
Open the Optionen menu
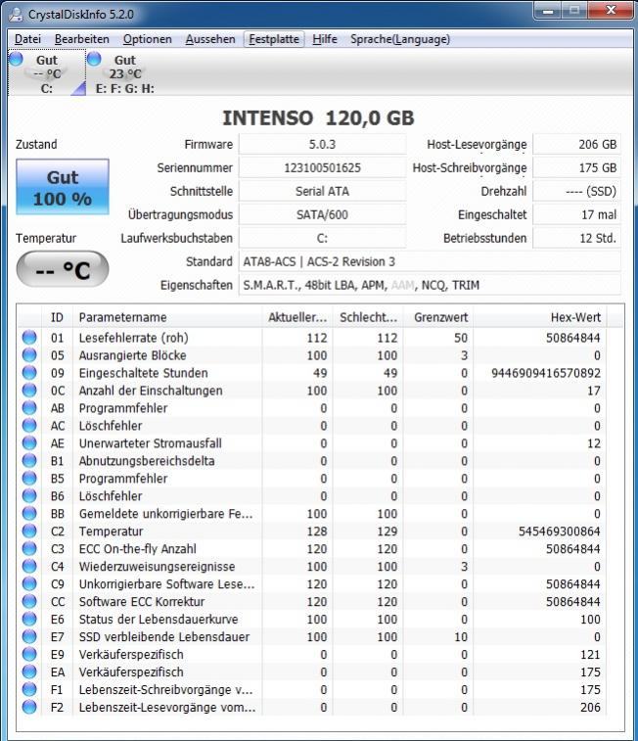pyautogui.click(x=148, y=39)
